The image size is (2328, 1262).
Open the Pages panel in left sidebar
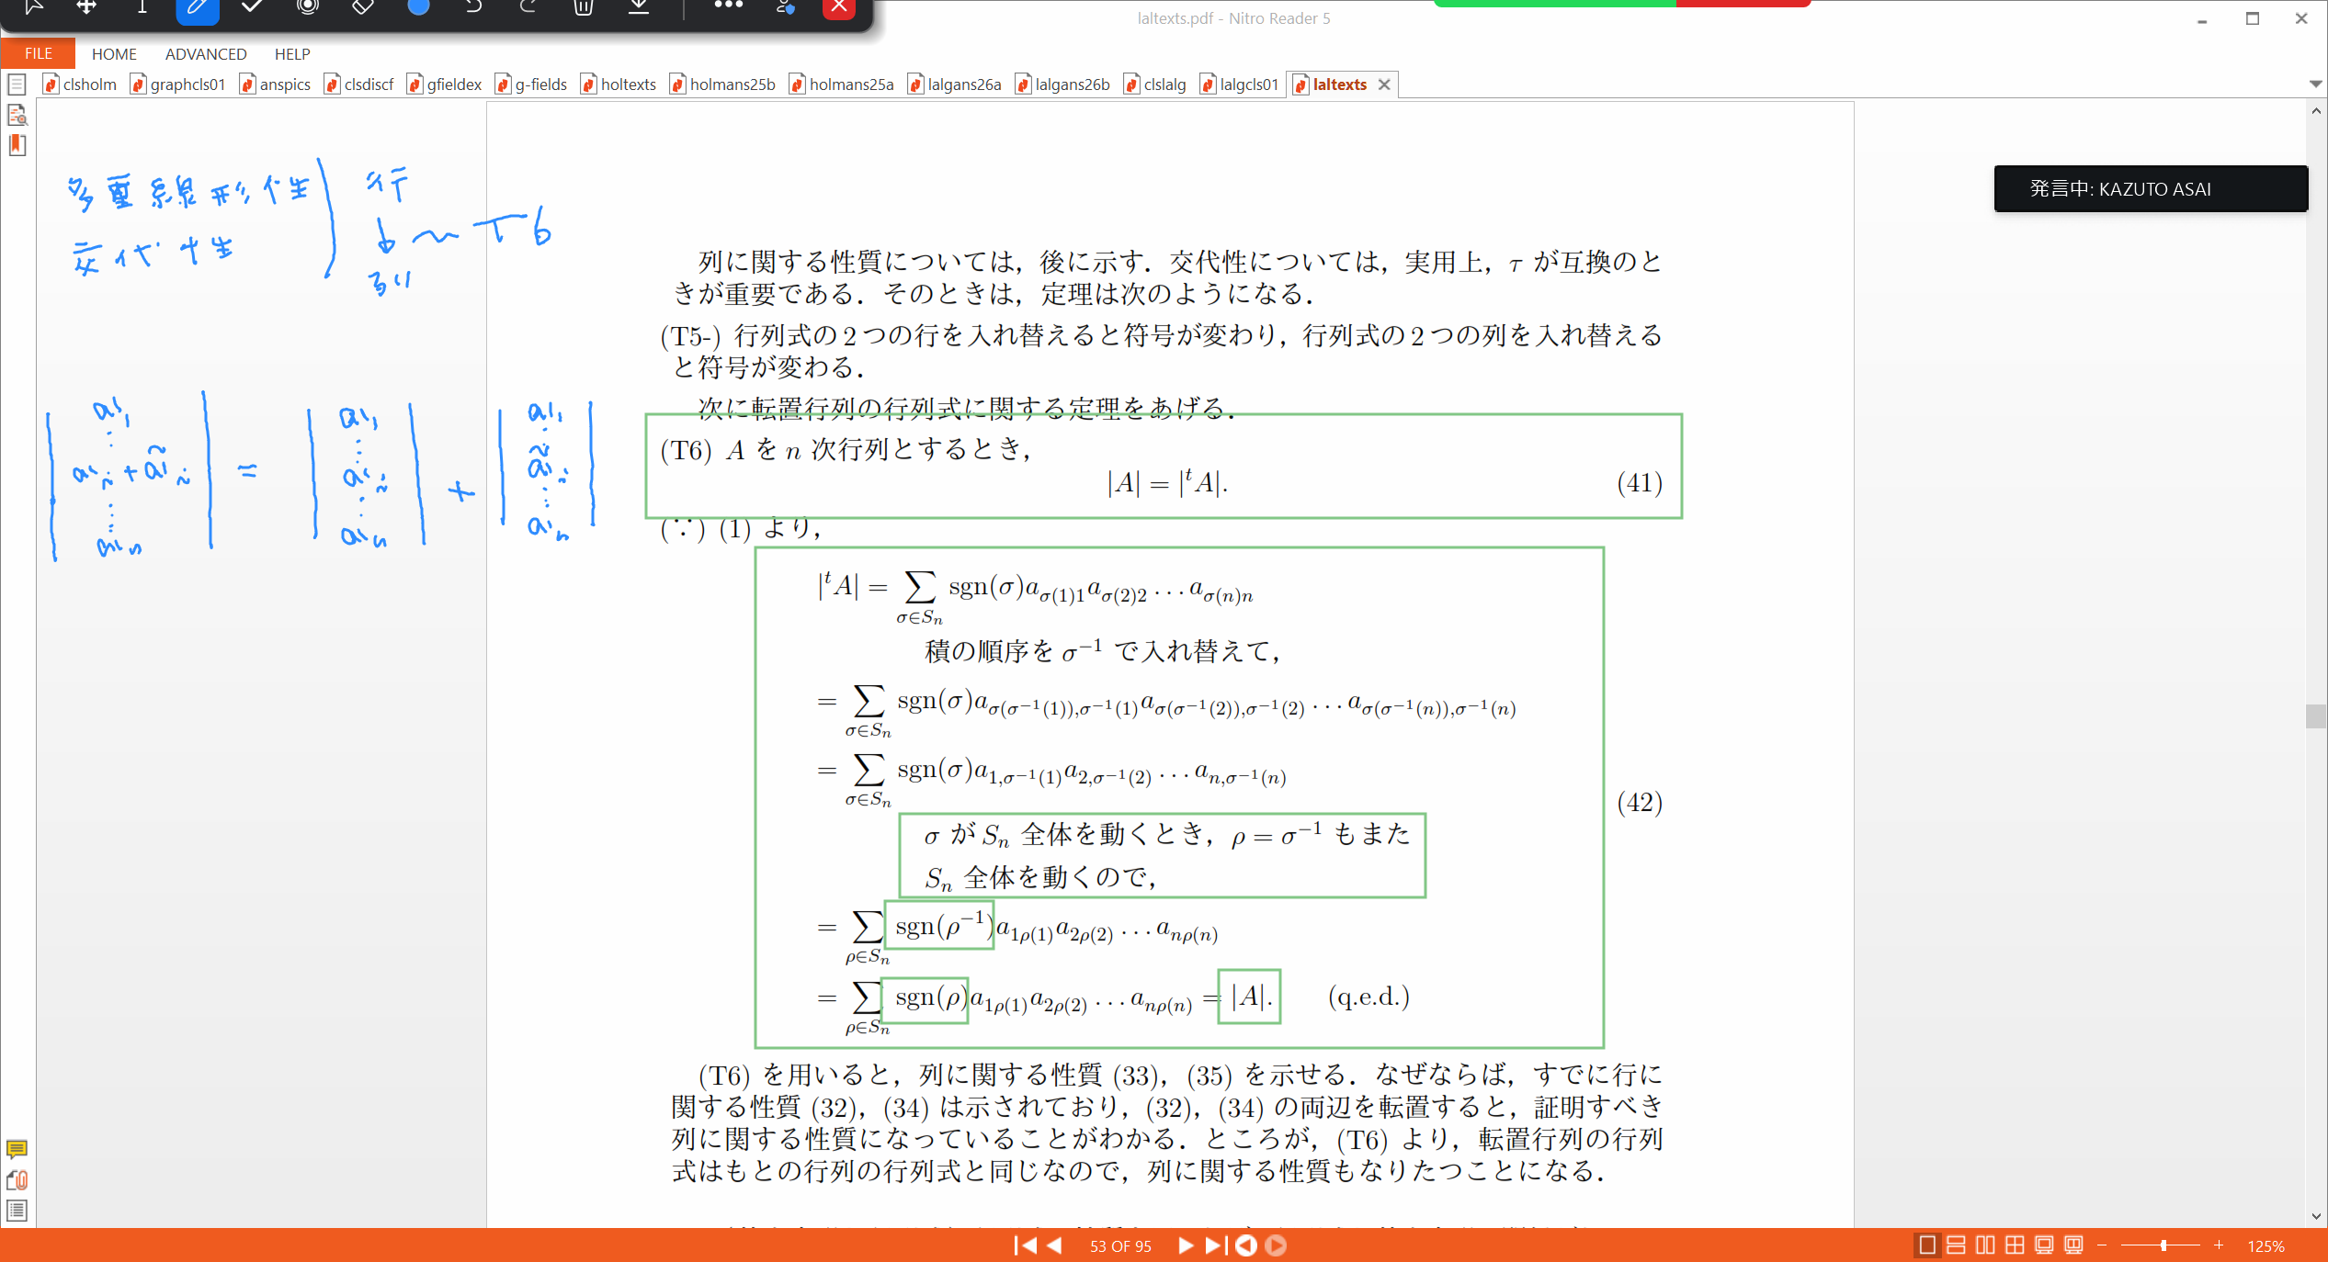[x=17, y=85]
